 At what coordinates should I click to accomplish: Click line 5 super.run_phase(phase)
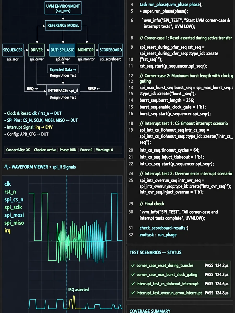pyautogui.click(x=164, y=11)
